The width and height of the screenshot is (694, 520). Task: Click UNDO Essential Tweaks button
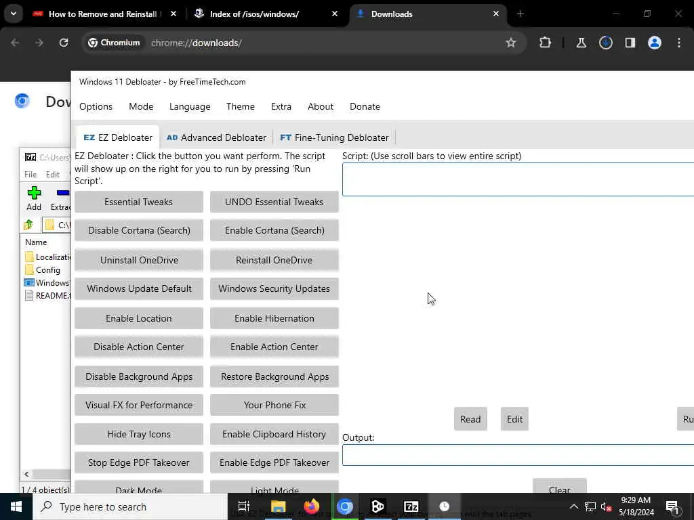point(274,202)
